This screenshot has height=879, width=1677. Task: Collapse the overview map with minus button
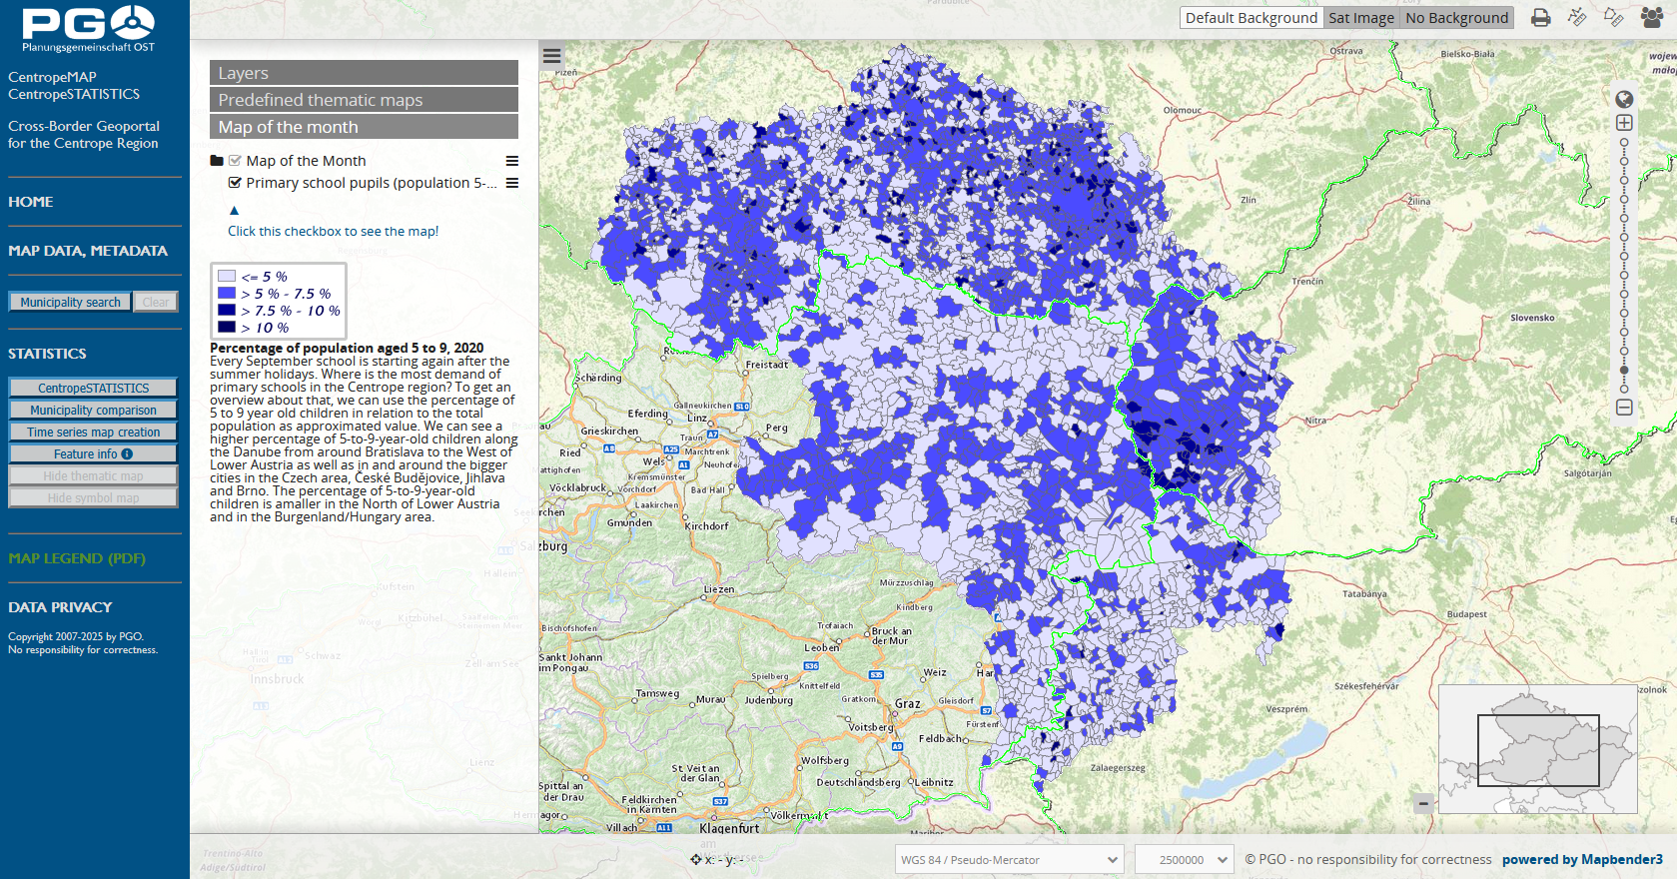1423,803
